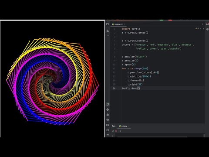Click the t.pensize(2) code line
Viewport: 209px width, 157px height.
[x=130, y=61]
